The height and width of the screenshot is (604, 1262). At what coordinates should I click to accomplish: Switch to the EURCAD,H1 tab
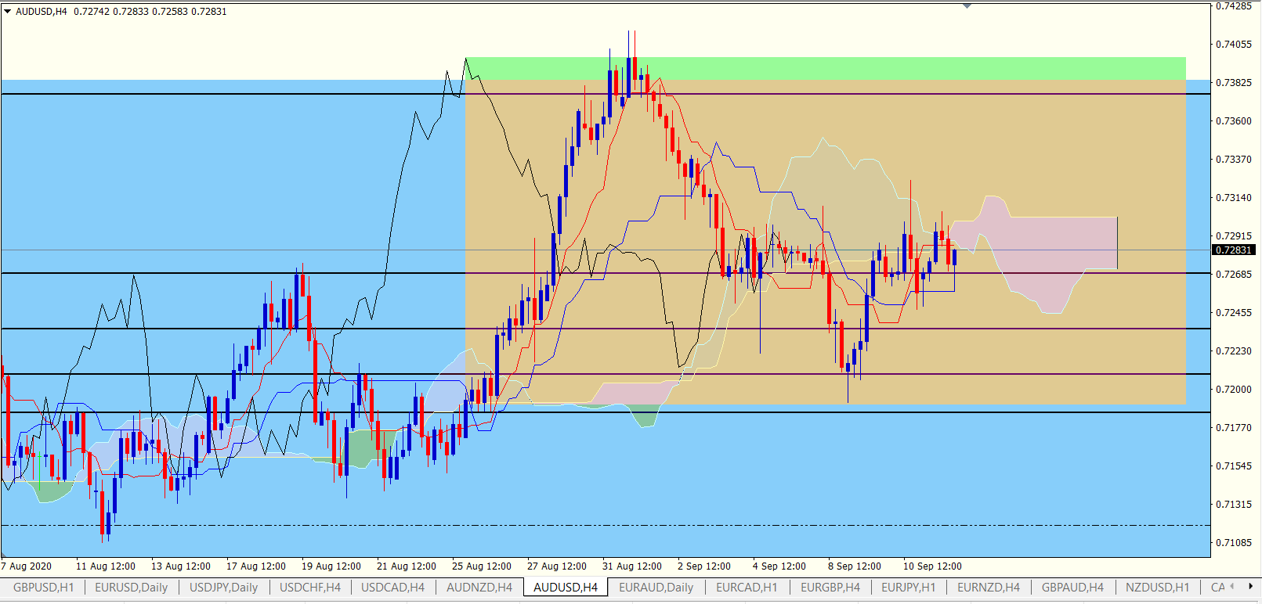click(747, 588)
